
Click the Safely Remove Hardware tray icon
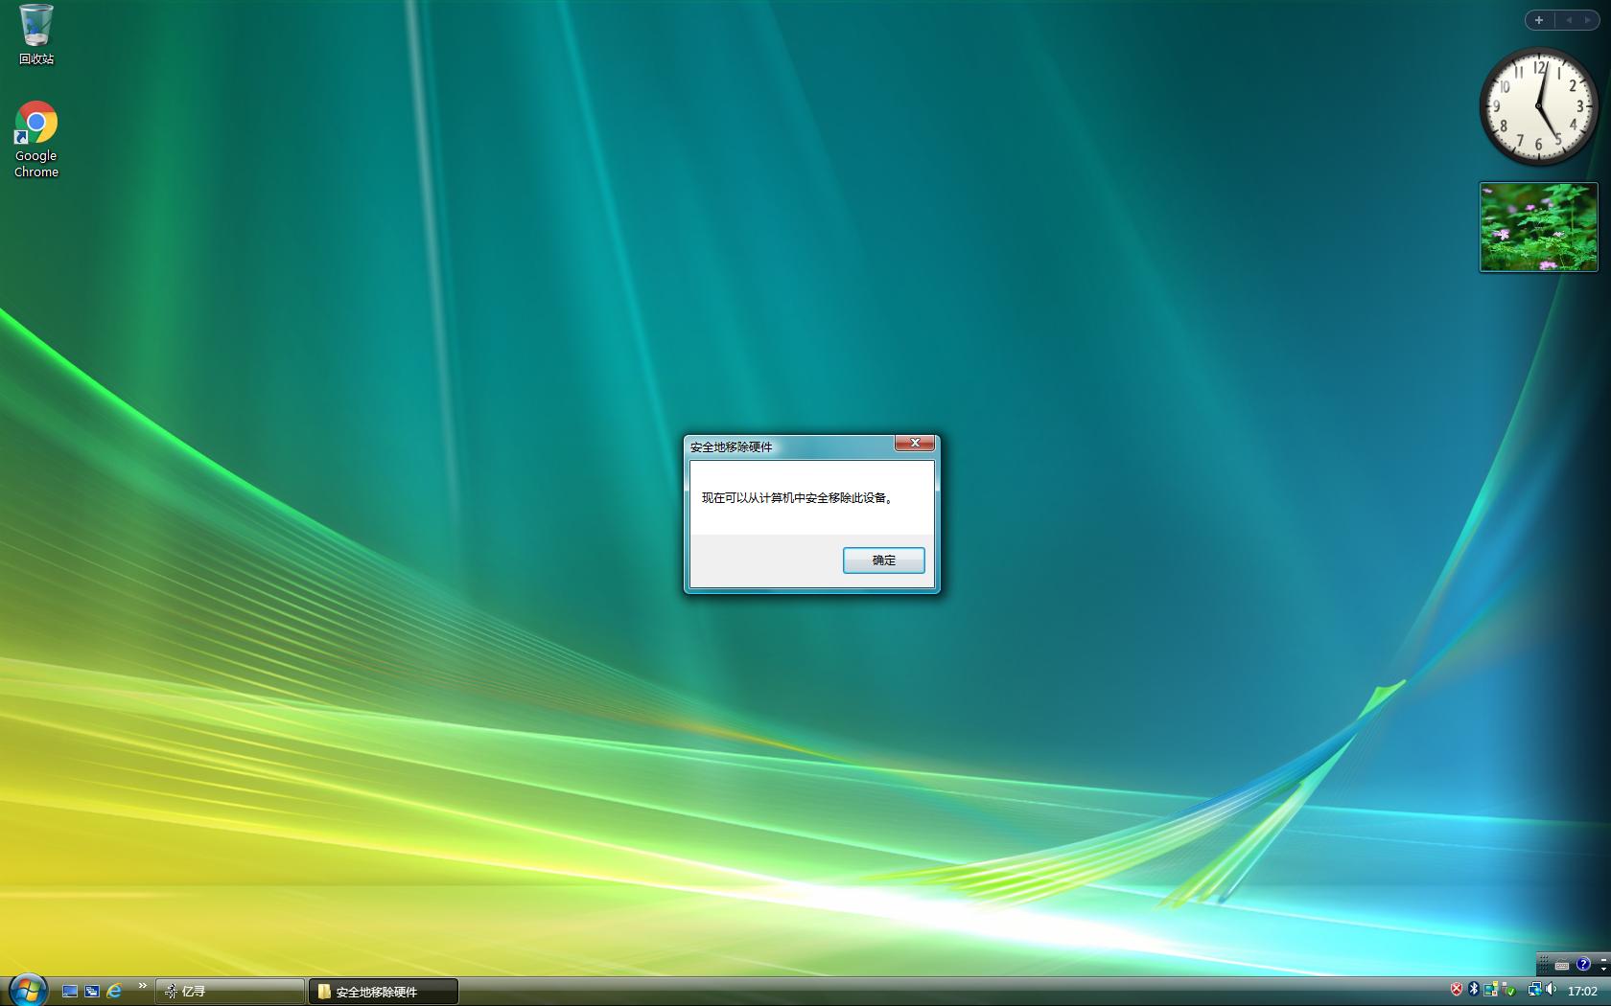click(1509, 991)
